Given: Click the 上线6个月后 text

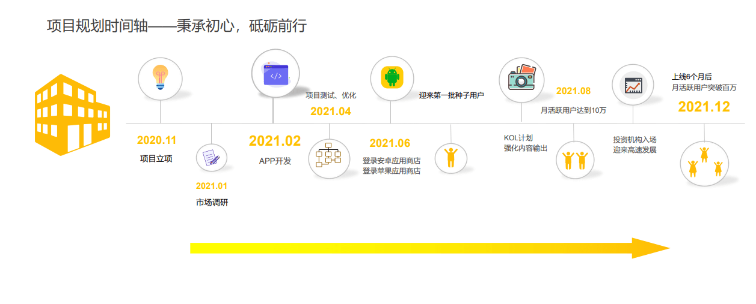Looking at the screenshot, I should pos(692,77).
